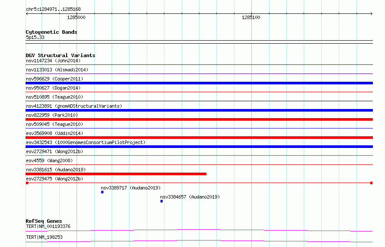Click the magenta line under TERT|NM_198253
Viewport: 385px width, 247px height.
(x=199, y=241)
